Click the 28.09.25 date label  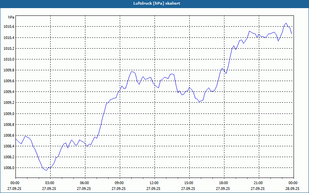(x=292, y=188)
